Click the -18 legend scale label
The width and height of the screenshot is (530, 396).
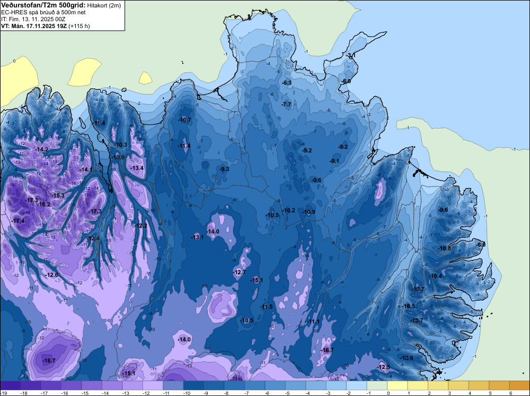(x=23, y=393)
